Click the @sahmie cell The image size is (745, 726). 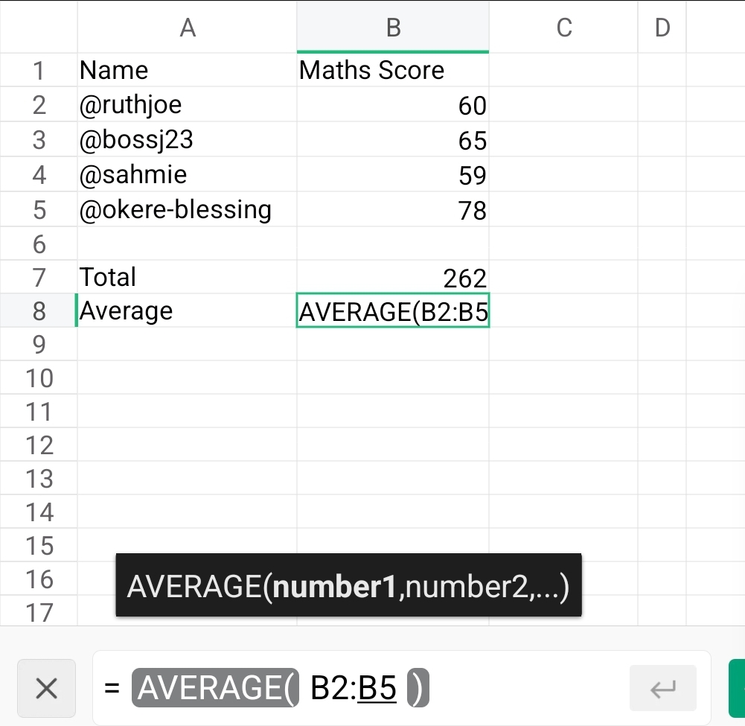(188, 174)
